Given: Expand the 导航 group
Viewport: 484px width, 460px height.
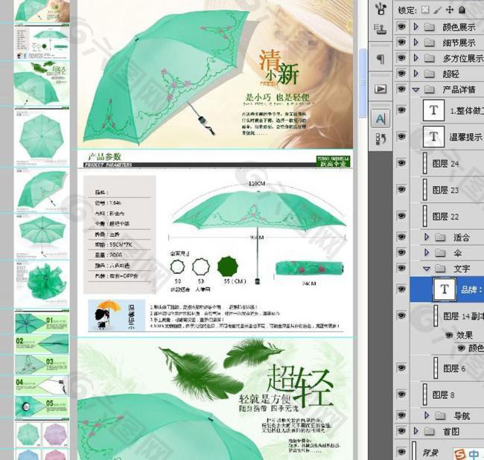Looking at the screenshot, I should coord(427,415).
